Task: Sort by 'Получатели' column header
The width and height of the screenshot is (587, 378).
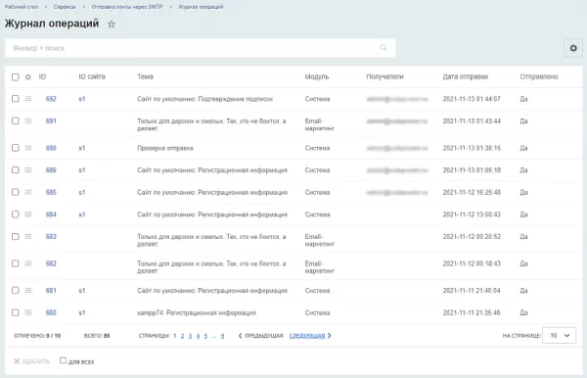Action: coord(384,76)
